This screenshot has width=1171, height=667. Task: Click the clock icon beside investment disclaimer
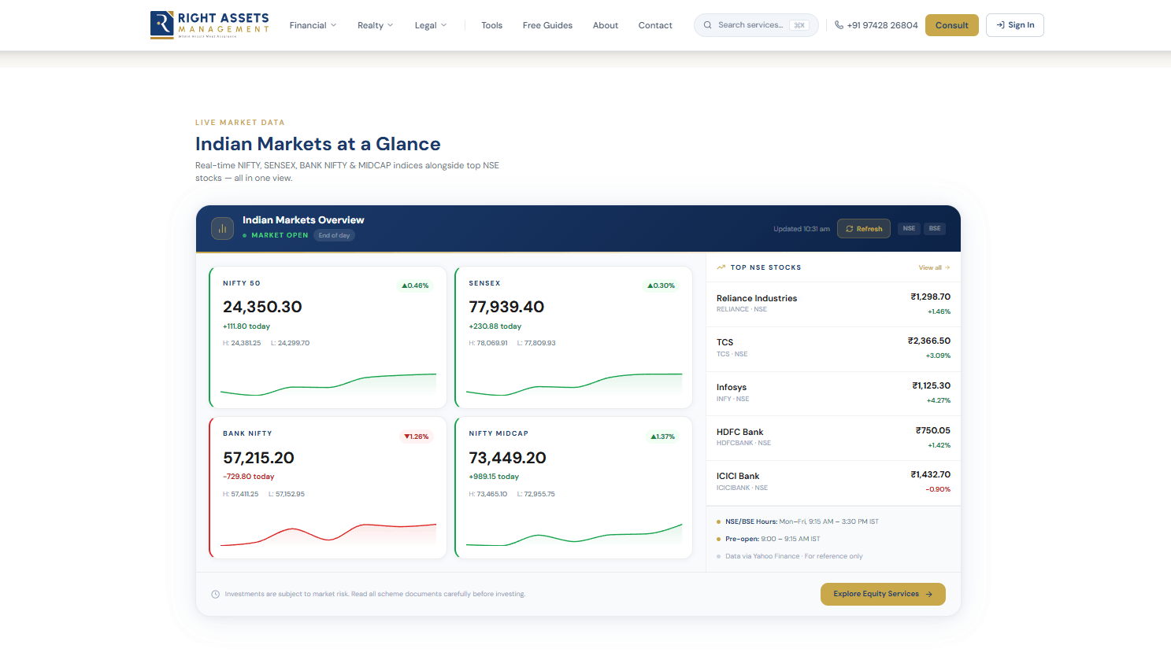pyautogui.click(x=215, y=594)
